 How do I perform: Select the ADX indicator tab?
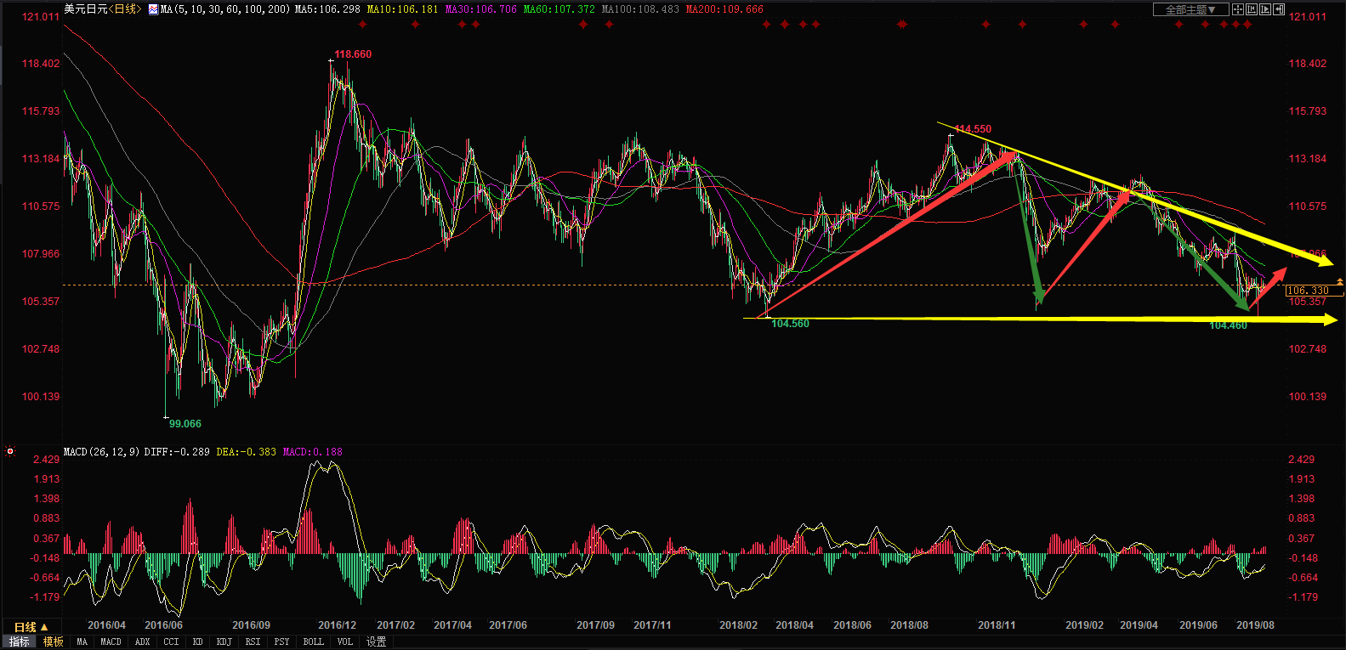(x=142, y=642)
